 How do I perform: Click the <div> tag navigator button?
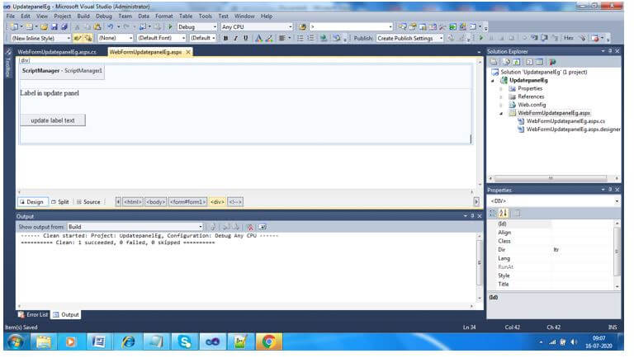point(217,201)
